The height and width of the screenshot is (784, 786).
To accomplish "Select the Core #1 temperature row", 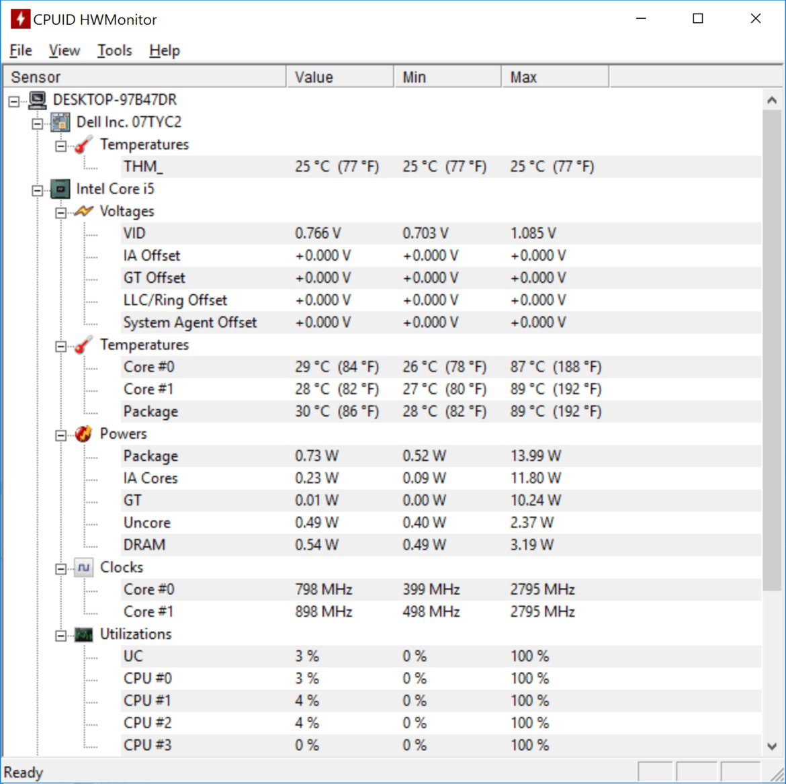I will 441,389.
